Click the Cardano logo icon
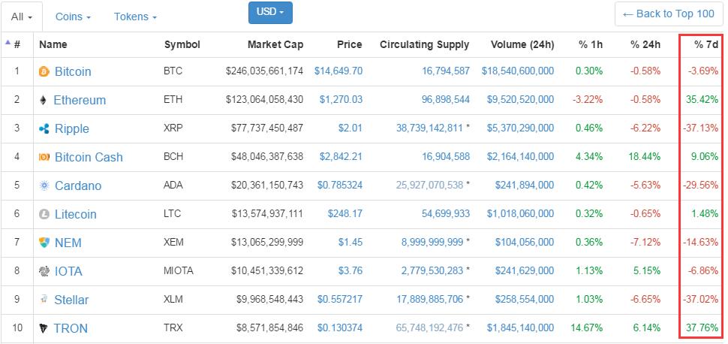This screenshot has height=344, width=728. coord(44,186)
